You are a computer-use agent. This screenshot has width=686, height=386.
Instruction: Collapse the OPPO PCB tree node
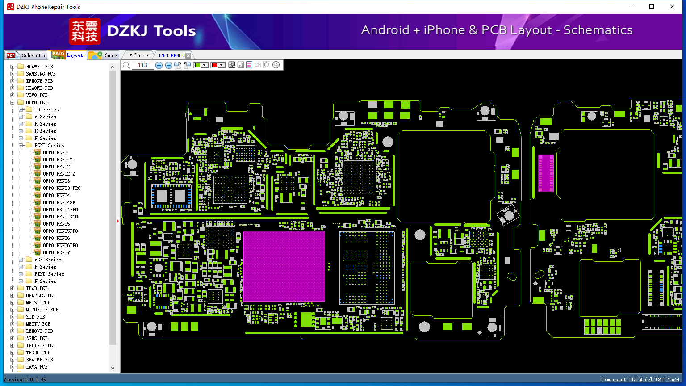(x=13, y=102)
